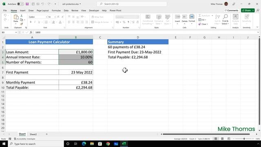This screenshot has width=261, height=147.
Task: Click Accessibility: Investigate in status bar
Action: [24, 139]
